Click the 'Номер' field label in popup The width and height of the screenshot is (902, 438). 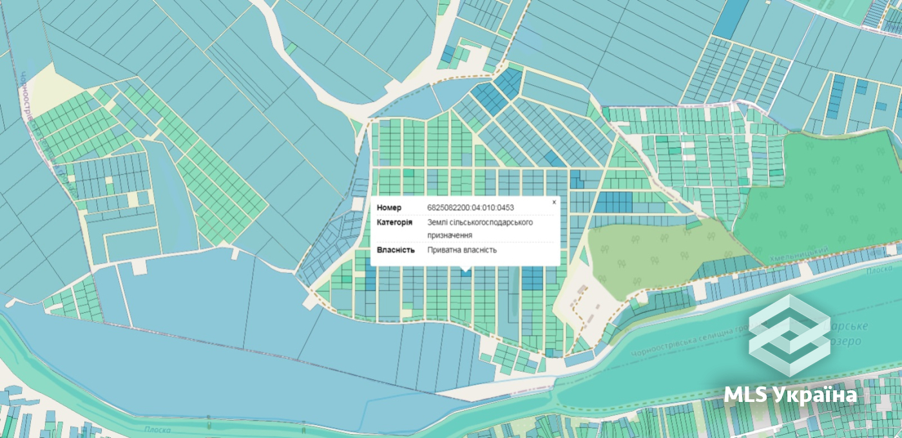click(x=389, y=207)
